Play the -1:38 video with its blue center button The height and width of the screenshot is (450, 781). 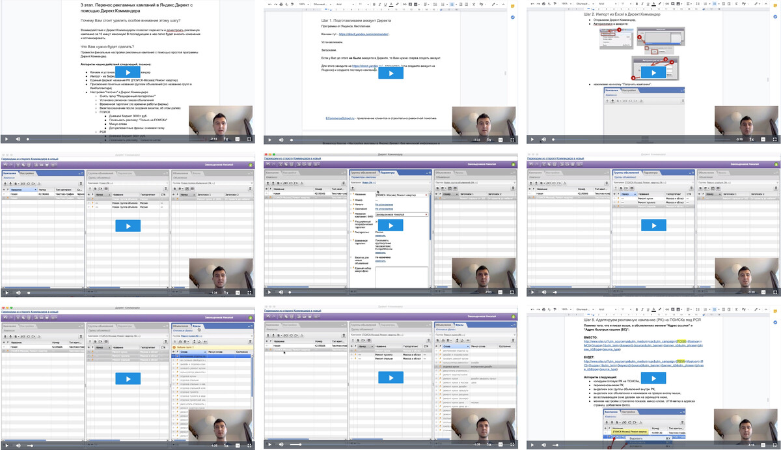pos(391,378)
